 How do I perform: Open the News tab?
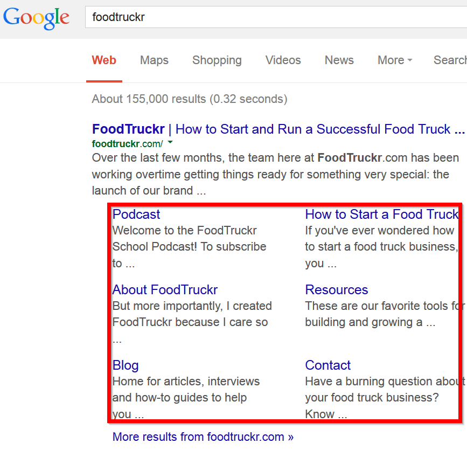(339, 60)
